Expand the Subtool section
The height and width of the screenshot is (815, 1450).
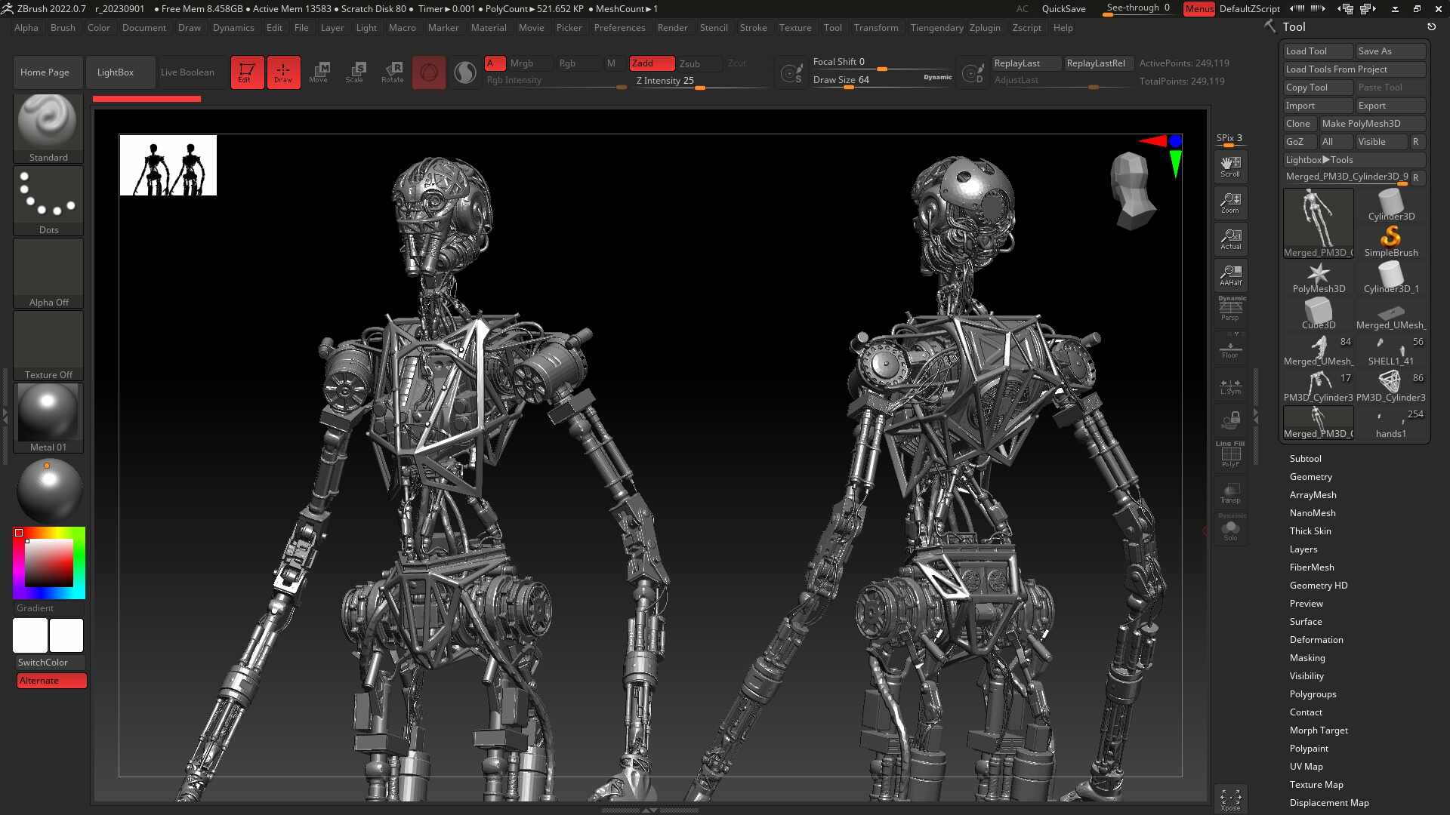pyautogui.click(x=1305, y=459)
